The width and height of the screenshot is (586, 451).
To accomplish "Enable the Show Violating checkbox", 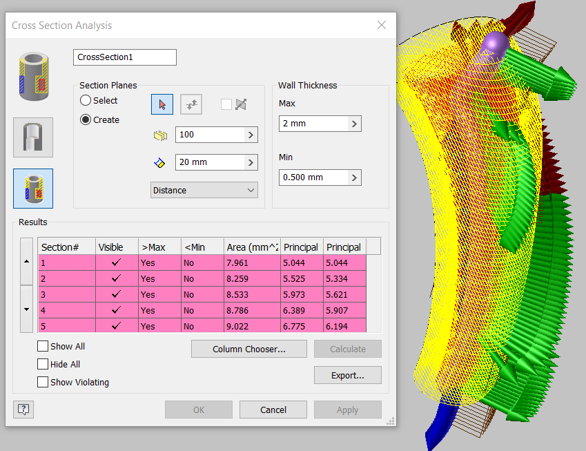I will 42,382.
